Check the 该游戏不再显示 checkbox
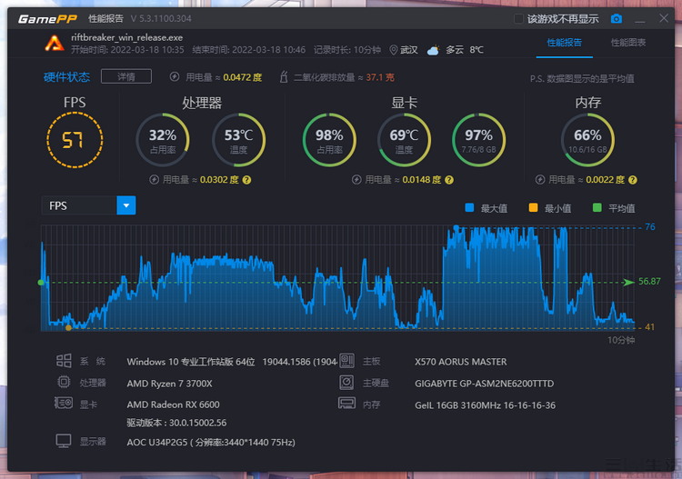The image size is (682, 479). coord(518,19)
